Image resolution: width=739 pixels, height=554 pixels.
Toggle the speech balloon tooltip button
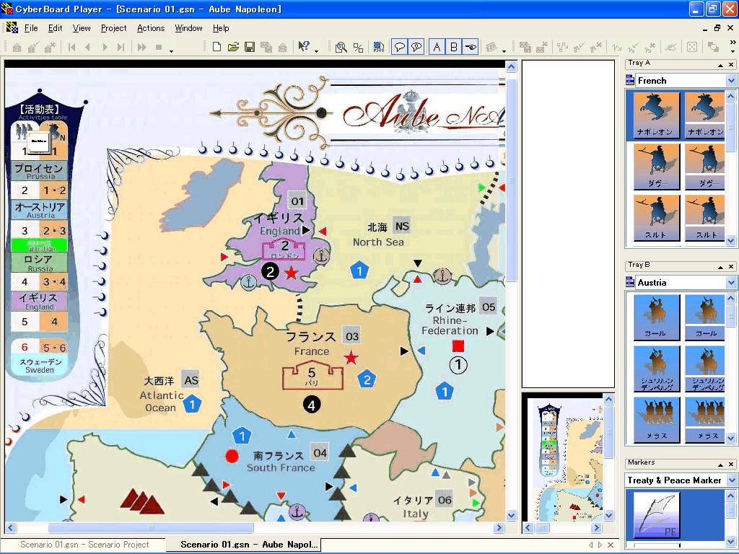(x=400, y=47)
